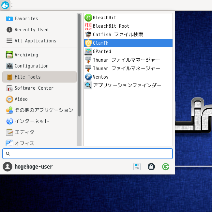
Task: Focus the menu search field
Action: (87, 154)
